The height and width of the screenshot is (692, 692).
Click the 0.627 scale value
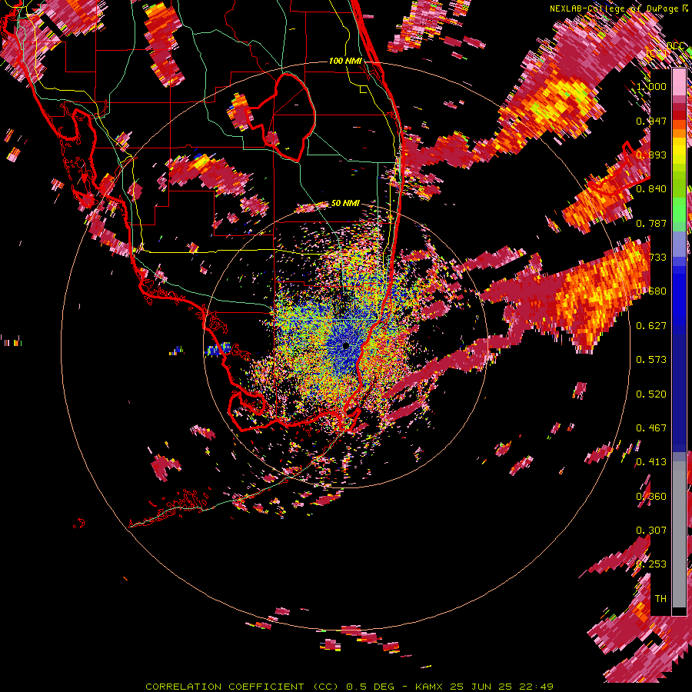coord(651,326)
